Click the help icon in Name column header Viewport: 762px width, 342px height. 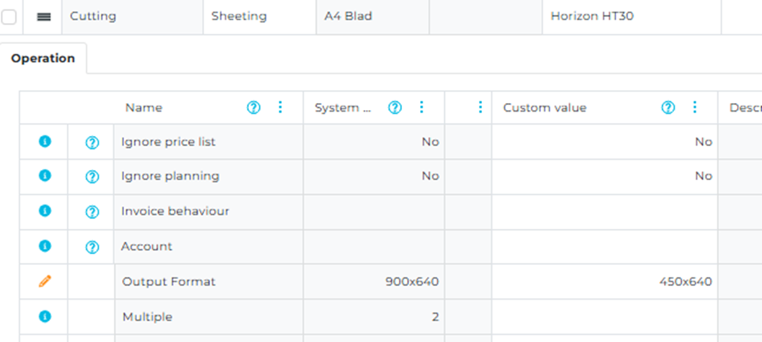253,107
